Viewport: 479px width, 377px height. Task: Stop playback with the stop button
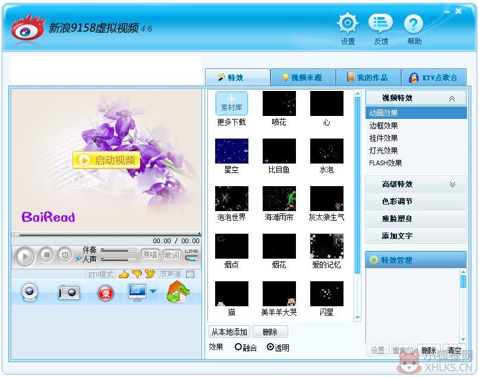pos(46,255)
